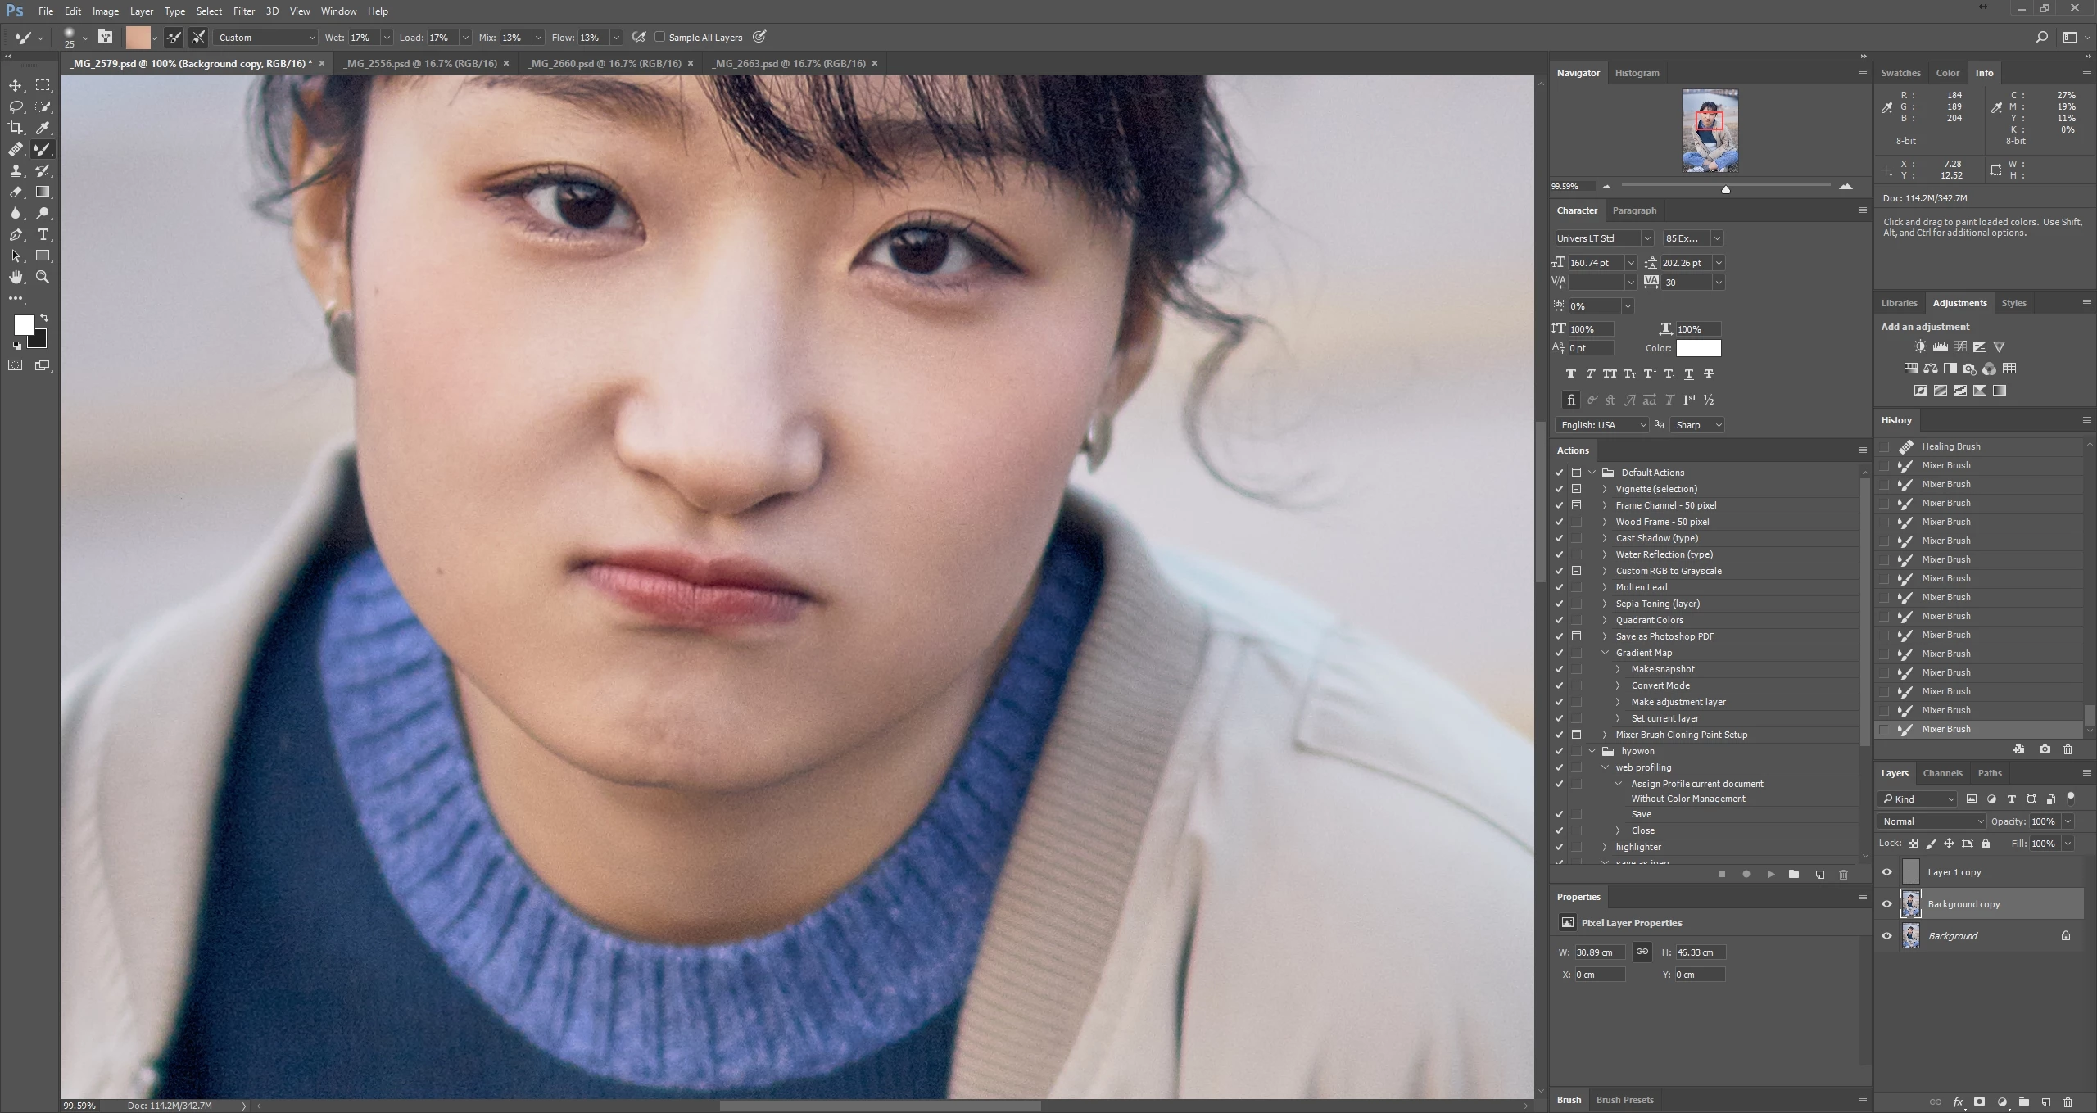Image resolution: width=2097 pixels, height=1113 pixels.
Task: Expand the Molten Lead action
Action: click(1605, 587)
